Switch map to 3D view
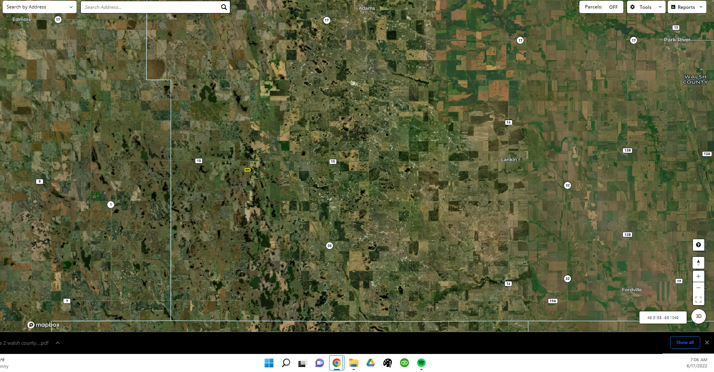The height and width of the screenshot is (372, 714). point(698,316)
